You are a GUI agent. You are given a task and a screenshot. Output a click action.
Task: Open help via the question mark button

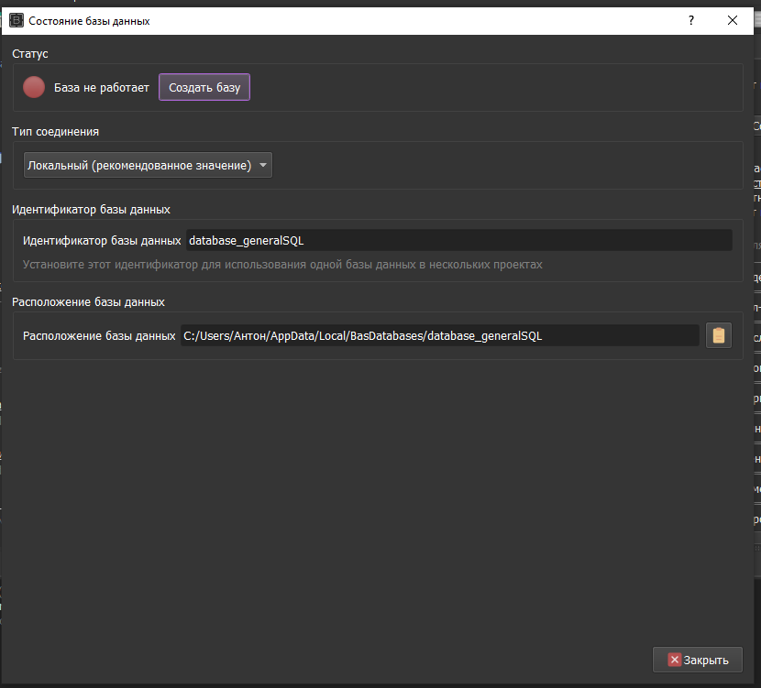690,20
